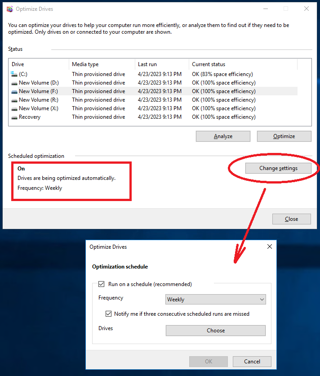
Task: Select the New Volume (D:) drive icon
Action: click(14, 83)
